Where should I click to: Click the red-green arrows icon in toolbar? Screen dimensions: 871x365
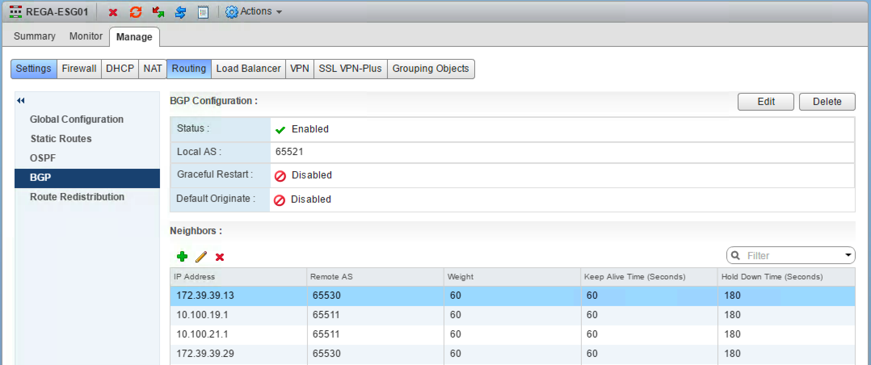158,13
